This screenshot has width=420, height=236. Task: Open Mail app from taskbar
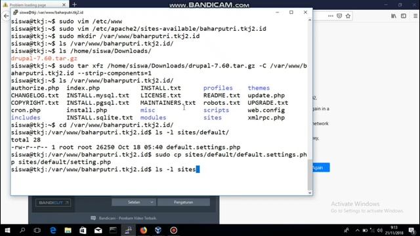(x=98, y=230)
